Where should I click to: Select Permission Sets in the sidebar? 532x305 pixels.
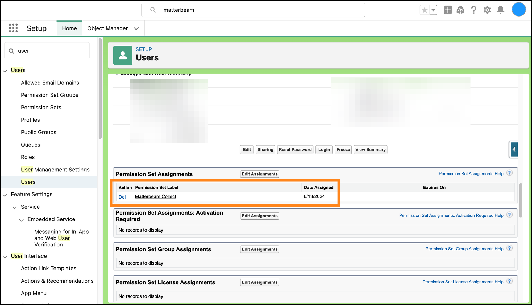point(41,107)
